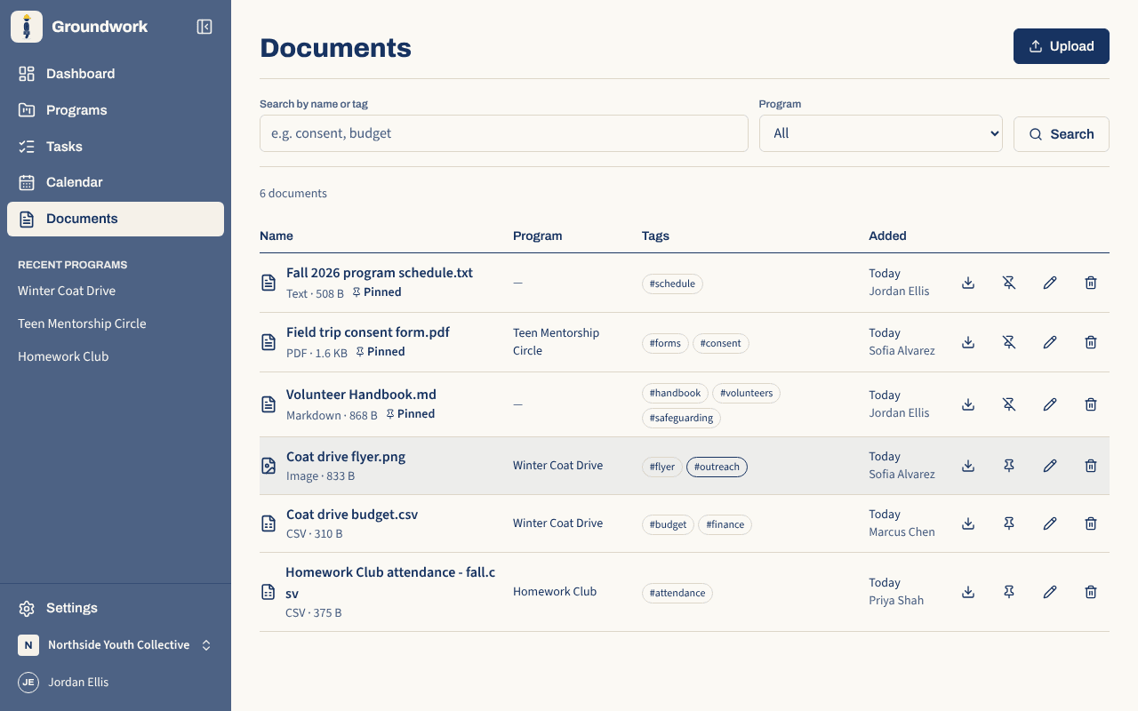Download Coat drive flyer.png
The image size is (1138, 711).
coord(968,466)
